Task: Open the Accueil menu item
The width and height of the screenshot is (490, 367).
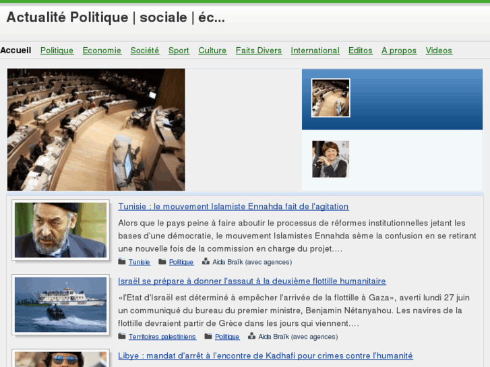Action: 16,51
